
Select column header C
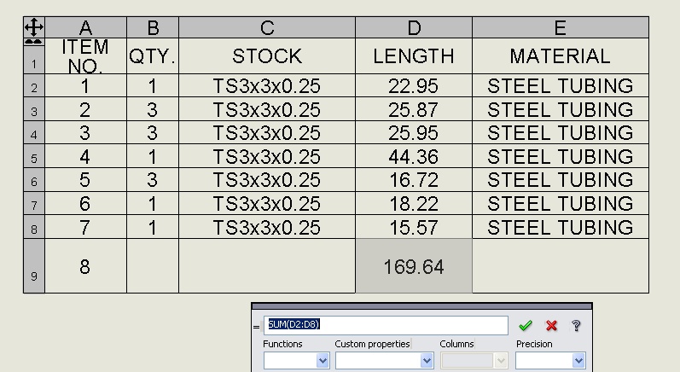(x=267, y=27)
